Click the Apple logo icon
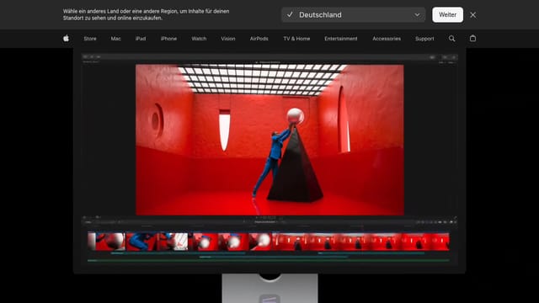The height and width of the screenshot is (303, 539). point(66,39)
